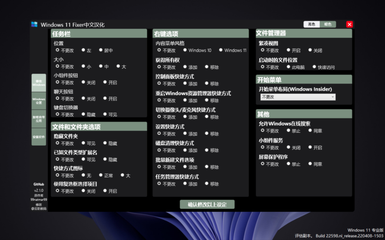385x240 pixels.
Task: Select 添加 for 重启Windows资源管理器快捷方式
Action: click(190, 100)
